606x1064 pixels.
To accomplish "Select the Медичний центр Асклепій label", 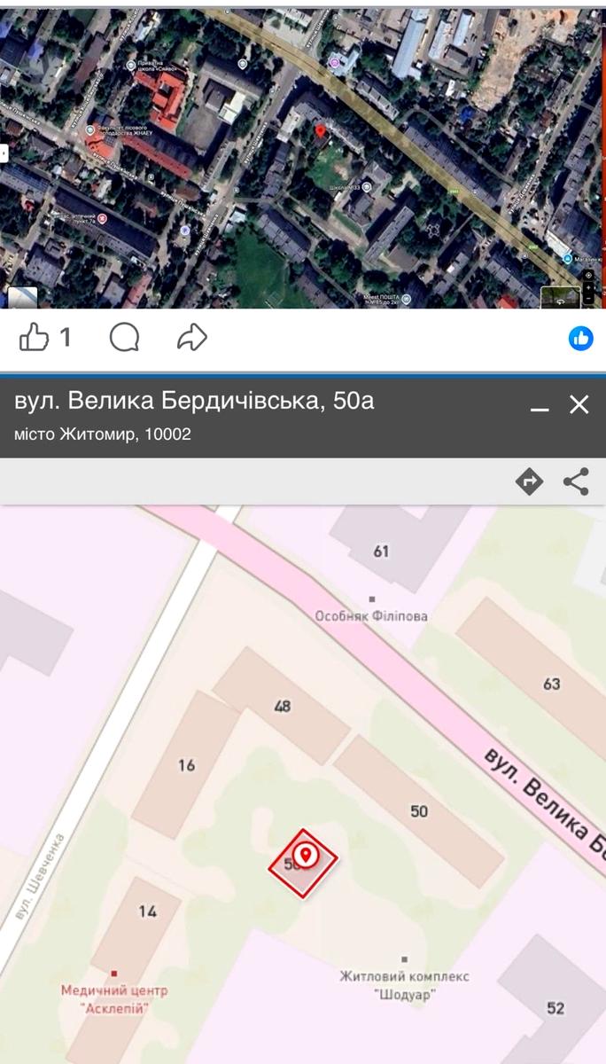I will pos(113,998).
